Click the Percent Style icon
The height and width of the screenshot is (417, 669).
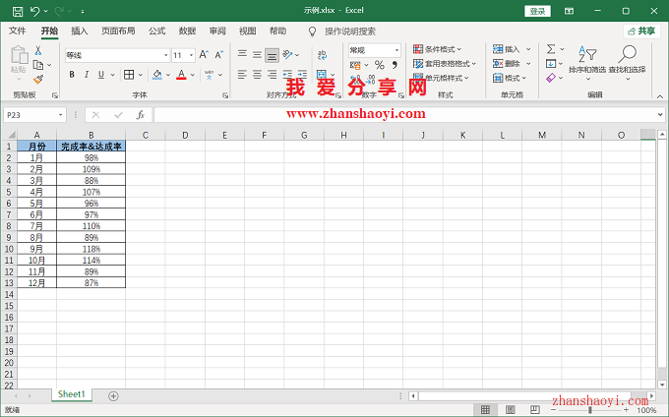(380, 65)
